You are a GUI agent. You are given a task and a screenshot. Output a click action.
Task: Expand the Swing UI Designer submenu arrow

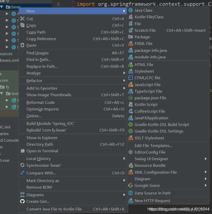coord(206,159)
